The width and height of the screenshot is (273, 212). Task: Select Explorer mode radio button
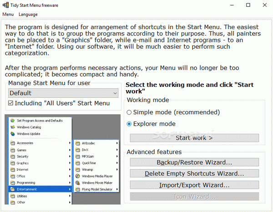(151, 124)
